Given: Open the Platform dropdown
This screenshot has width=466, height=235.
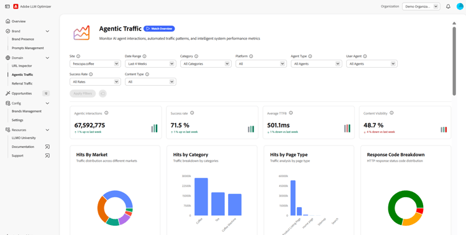Looking at the screenshot, I should 261,63.
